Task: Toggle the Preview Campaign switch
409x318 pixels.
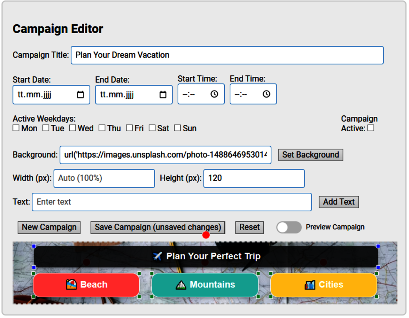Action: click(289, 228)
